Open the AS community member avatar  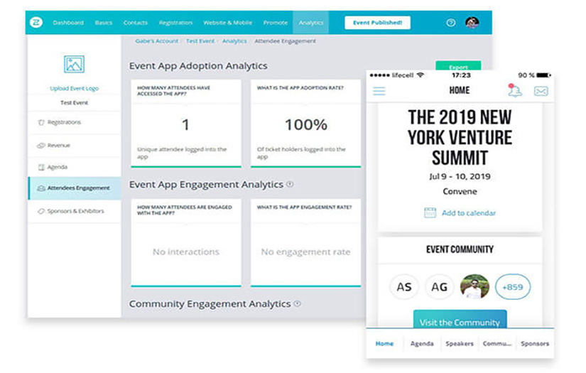pyautogui.click(x=404, y=287)
